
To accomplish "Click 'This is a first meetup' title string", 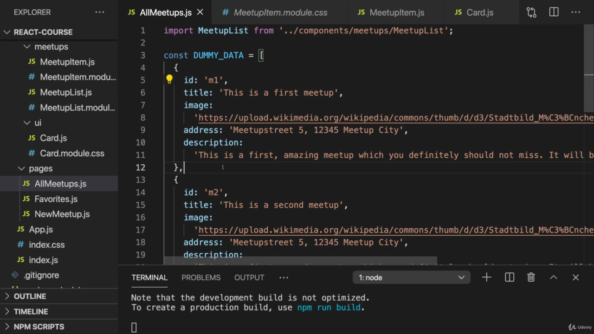I will (278, 93).
